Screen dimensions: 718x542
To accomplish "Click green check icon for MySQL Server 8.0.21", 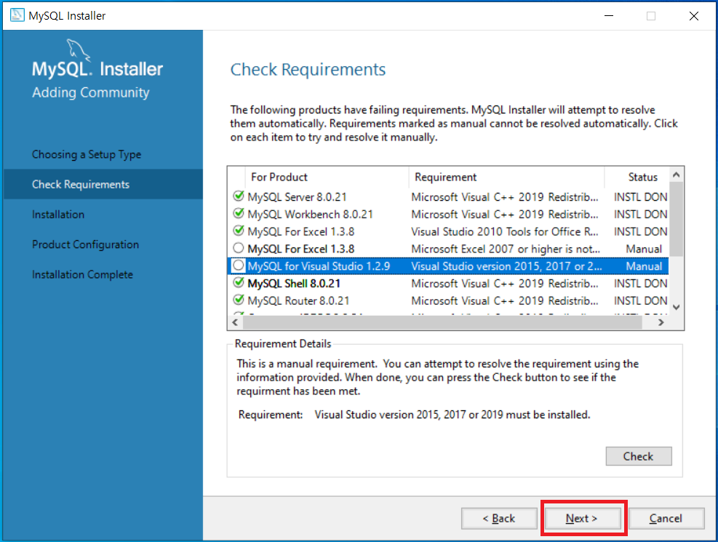I will tap(238, 196).
